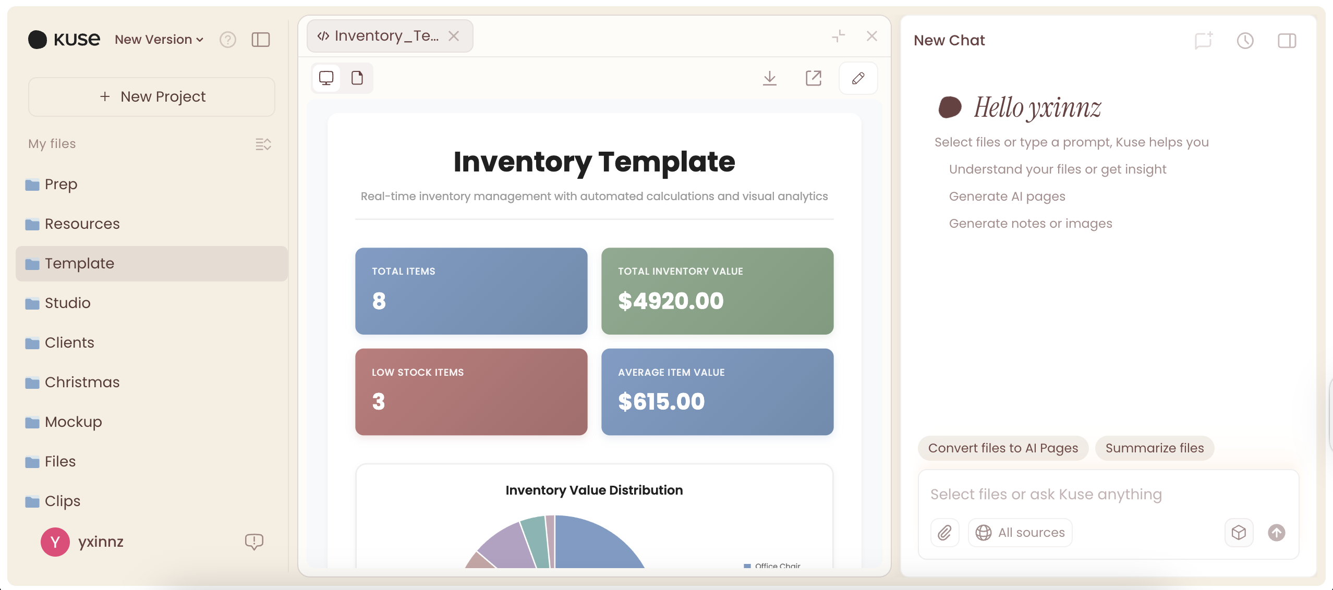Download the inventory template file
Image resolution: width=1333 pixels, height=590 pixels.
pyautogui.click(x=769, y=78)
